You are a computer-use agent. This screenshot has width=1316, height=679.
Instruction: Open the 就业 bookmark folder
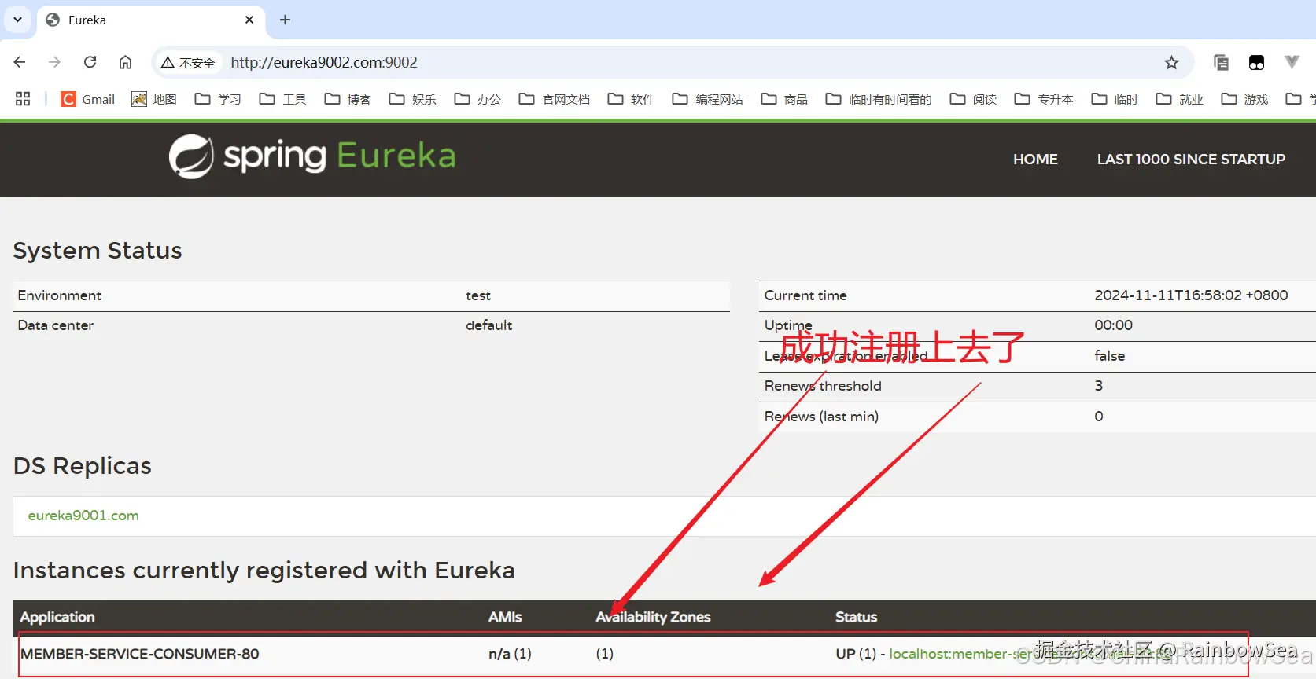point(1180,99)
